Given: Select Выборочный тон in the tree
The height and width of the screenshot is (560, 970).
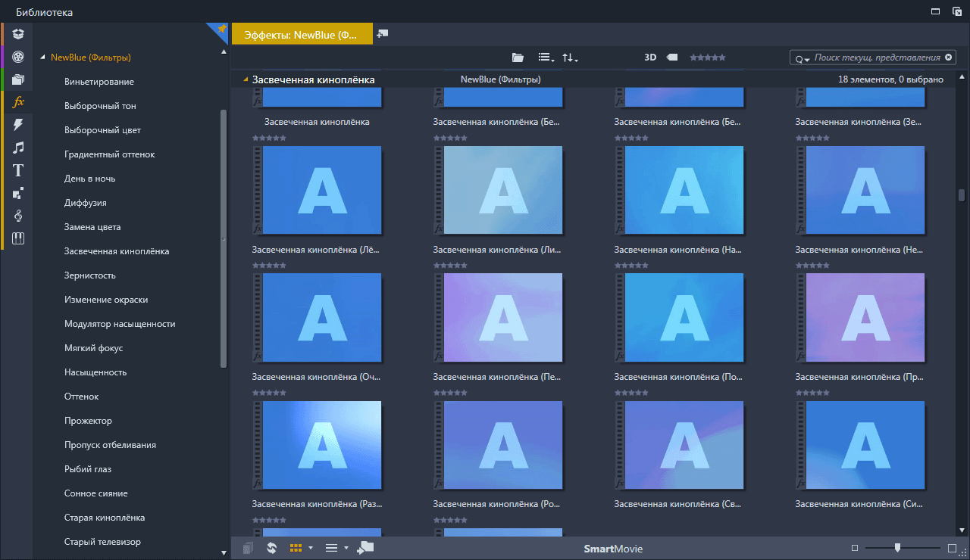Looking at the screenshot, I should pyautogui.click(x=100, y=106).
